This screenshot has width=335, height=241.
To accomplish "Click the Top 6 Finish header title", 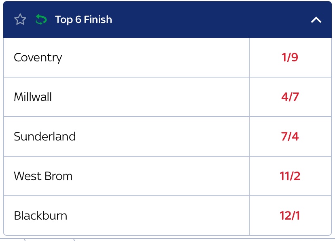I will coord(83,19).
